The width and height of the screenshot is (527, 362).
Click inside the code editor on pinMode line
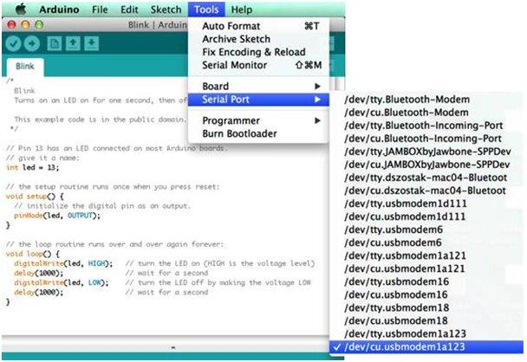coord(54,215)
